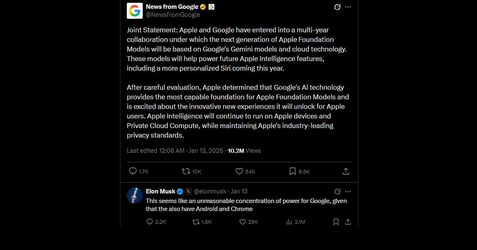Open the more options menu on the Google post
The image size is (477, 250).
(348, 7)
